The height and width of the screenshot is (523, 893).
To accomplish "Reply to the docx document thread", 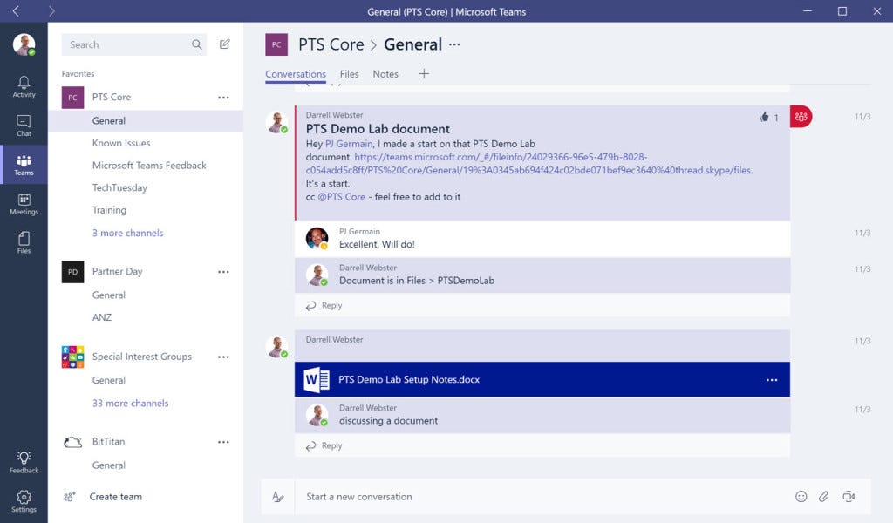I will click(324, 445).
